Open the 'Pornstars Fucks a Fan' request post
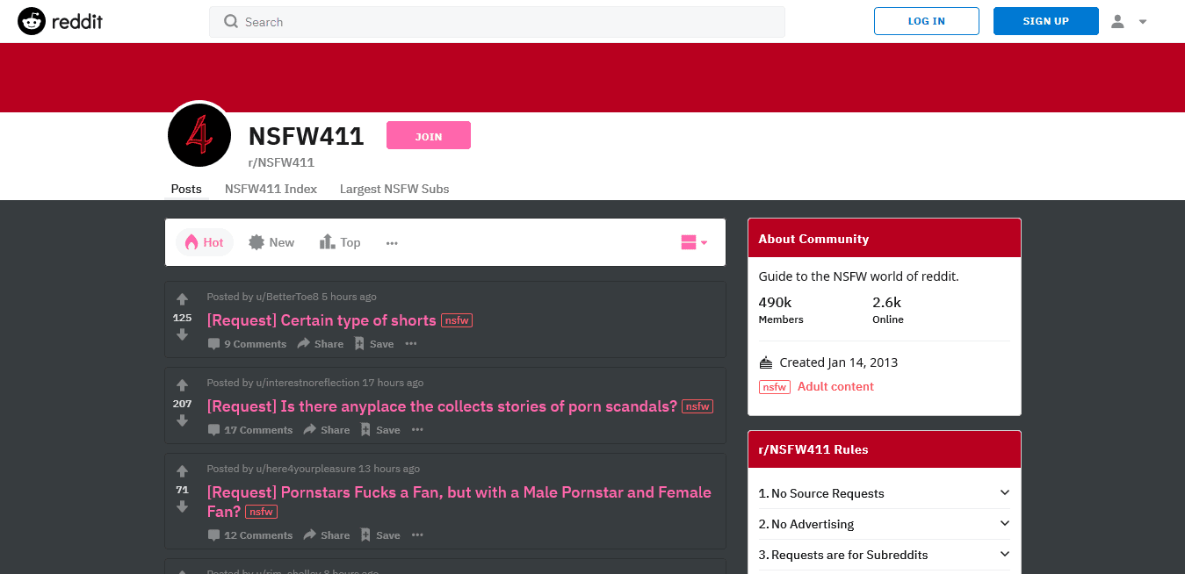Viewport: 1185px width, 574px height. (x=459, y=502)
